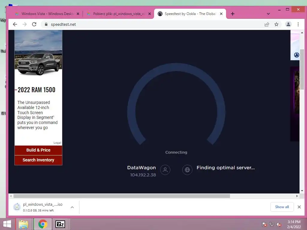This screenshot has width=307, height=230.
Task: Click Search Inventory in the RAM ad
Action: tap(38, 160)
